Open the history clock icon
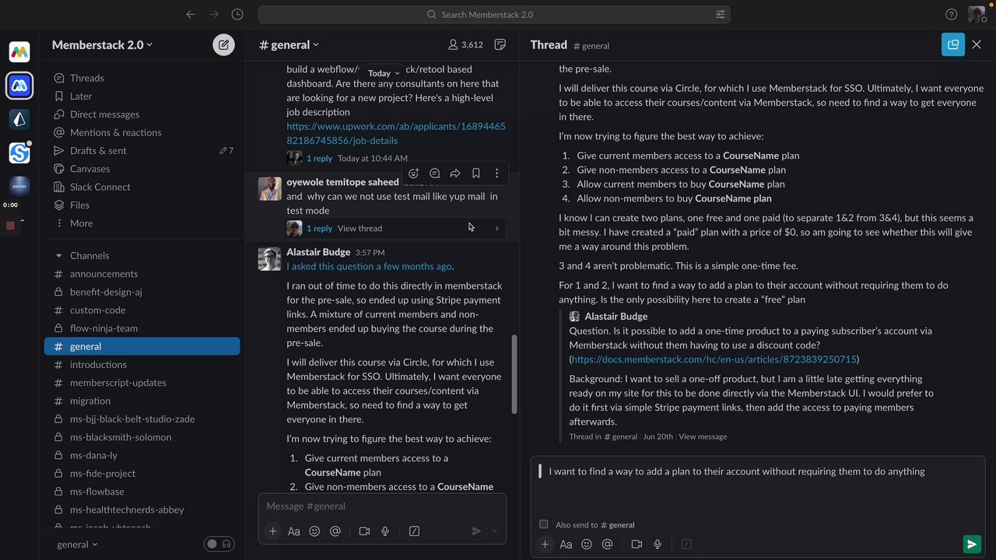The image size is (996, 560). coord(237,14)
